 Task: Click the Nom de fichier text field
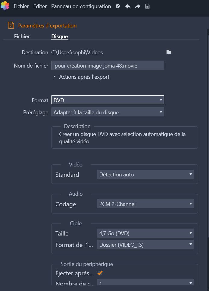[108, 65]
